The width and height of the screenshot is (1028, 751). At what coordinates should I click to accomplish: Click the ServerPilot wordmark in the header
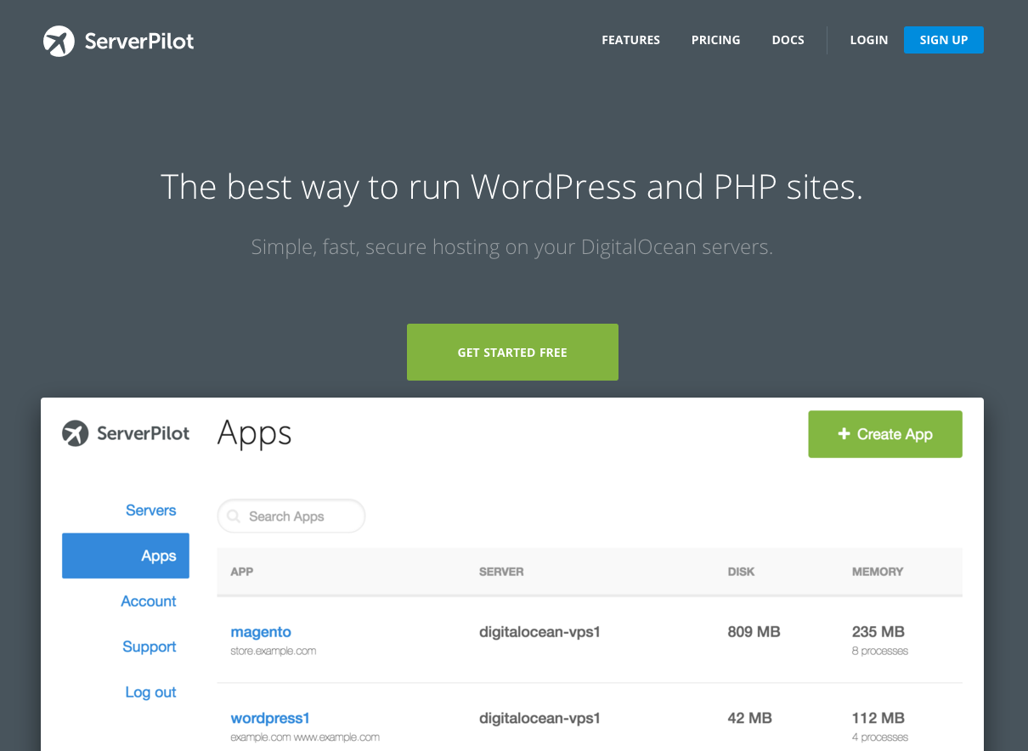tap(139, 41)
